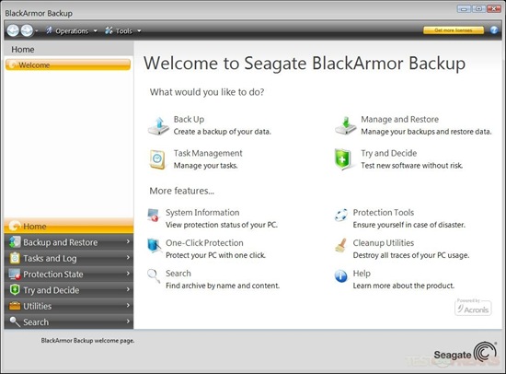Expand the sidebar Try and Decide chevron
This screenshot has width=506, height=374.
click(x=128, y=289)
